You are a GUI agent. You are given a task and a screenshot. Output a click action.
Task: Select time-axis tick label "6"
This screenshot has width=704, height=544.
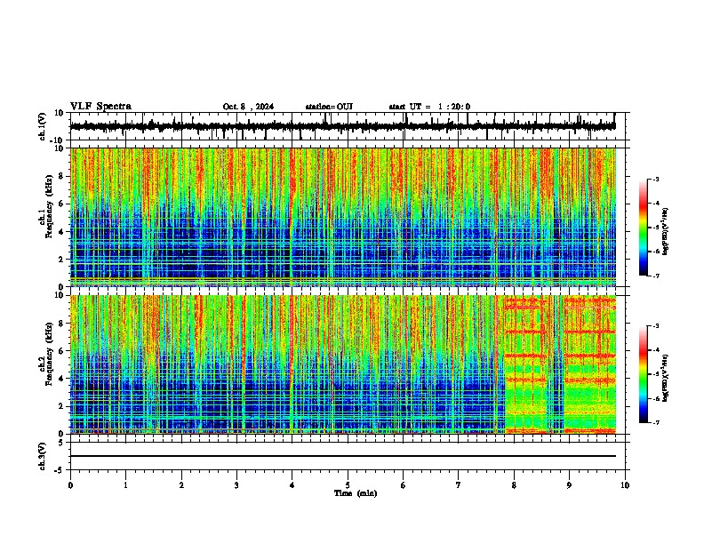coord(404,485)
